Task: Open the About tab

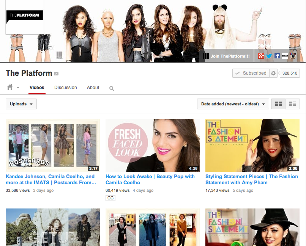Action: point(93,88)
